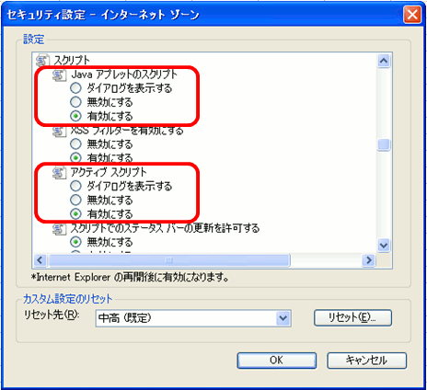Select 無効にする under ステータス バーの更新
427x390 pixels.
tap(75, 242)
